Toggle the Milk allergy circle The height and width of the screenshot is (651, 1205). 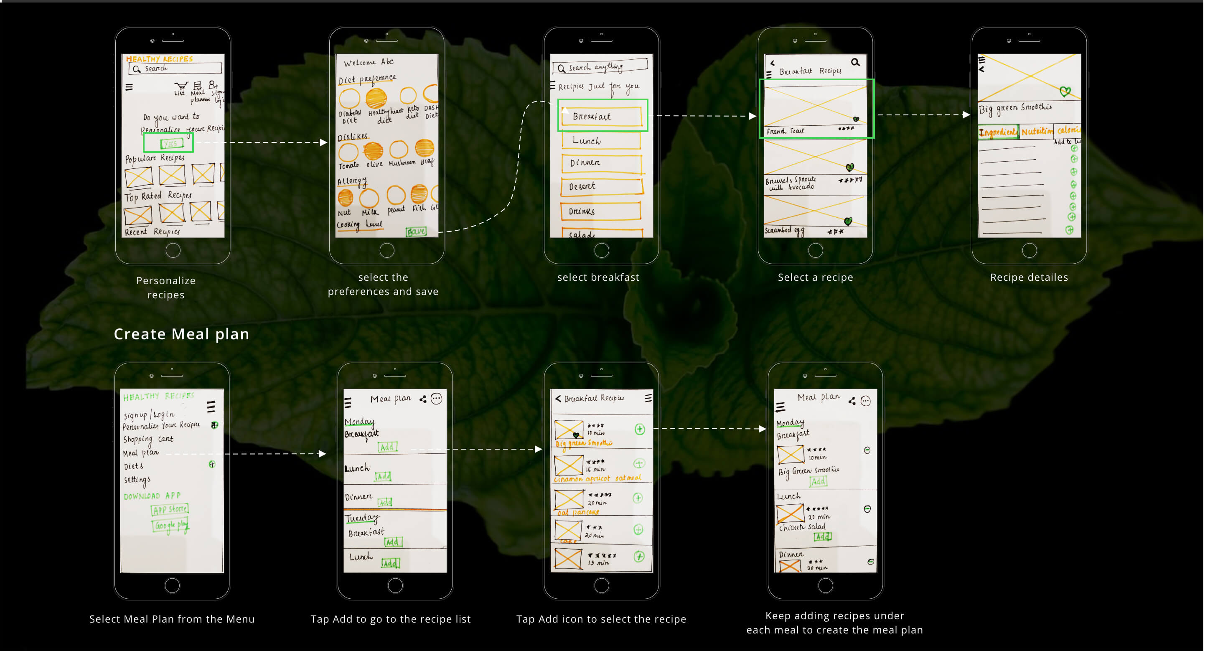[x=369, y=198]
